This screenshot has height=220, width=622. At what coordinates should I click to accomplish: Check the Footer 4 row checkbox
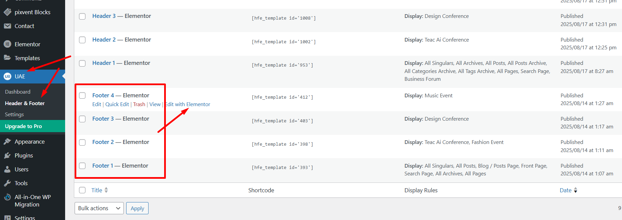82,96
